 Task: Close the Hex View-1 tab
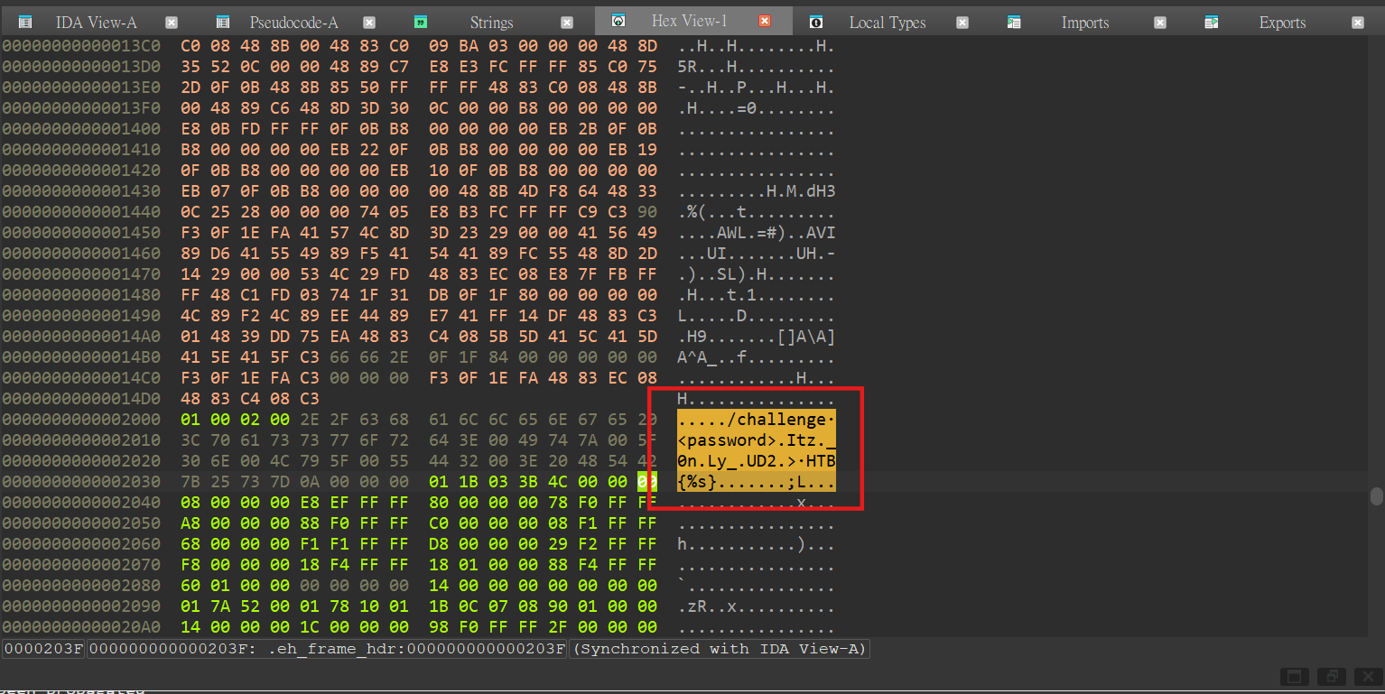tap(765, 21)
